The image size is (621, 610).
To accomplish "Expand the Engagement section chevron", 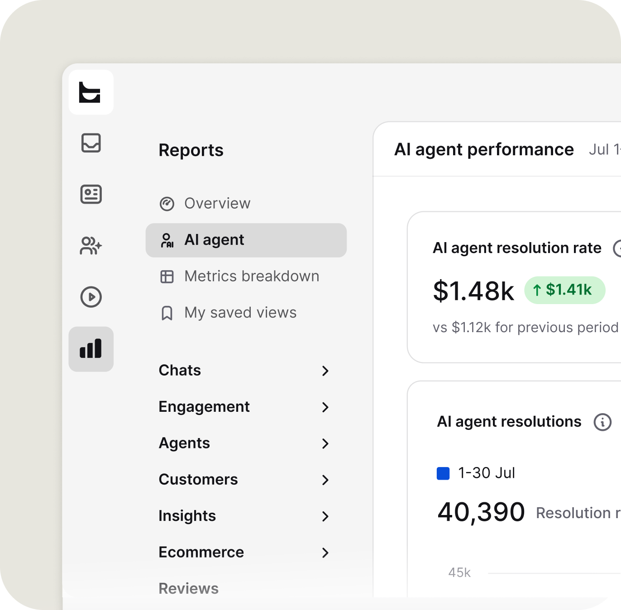I will [325, 407].
